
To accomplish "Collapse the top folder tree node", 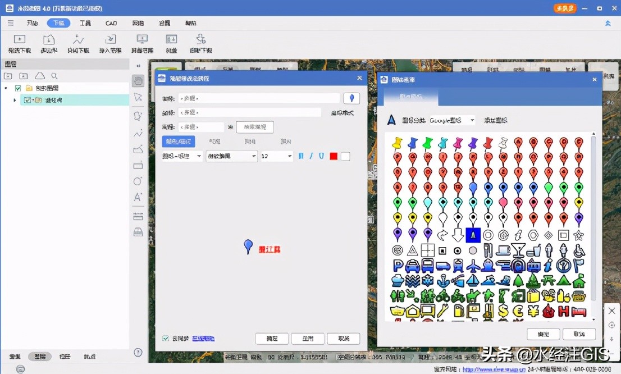I will tap(6, 88).
